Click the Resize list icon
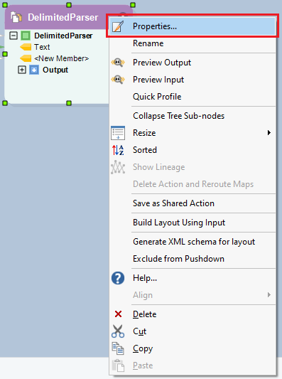Viewport: 282px width, 379px height. click(x=118, y=133)
